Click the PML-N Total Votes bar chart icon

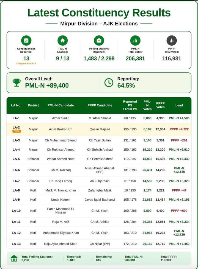click(x=135, y=40)
